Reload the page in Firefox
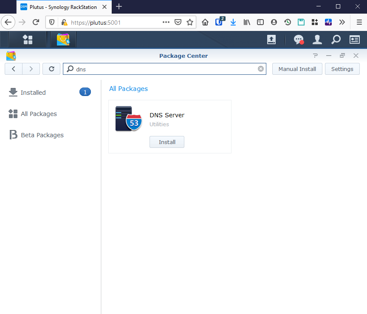This screenshot has height=314, width=367. [36, 22]
